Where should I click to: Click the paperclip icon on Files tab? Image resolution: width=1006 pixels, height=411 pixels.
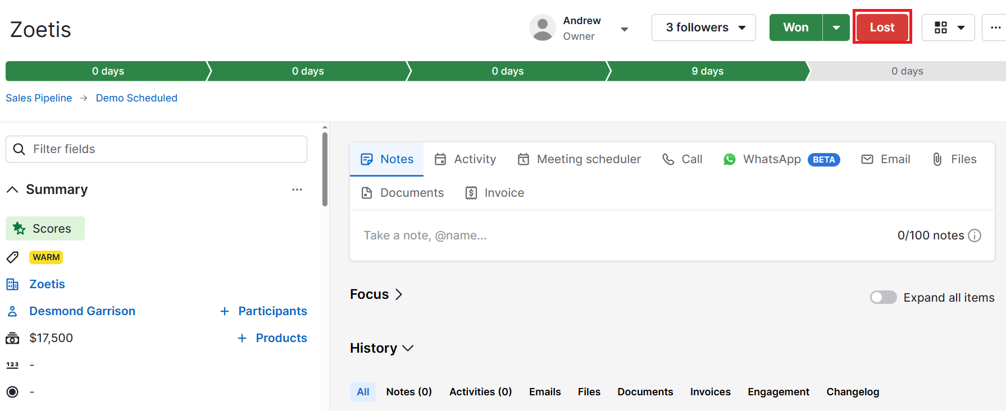[x=937, y=159]
